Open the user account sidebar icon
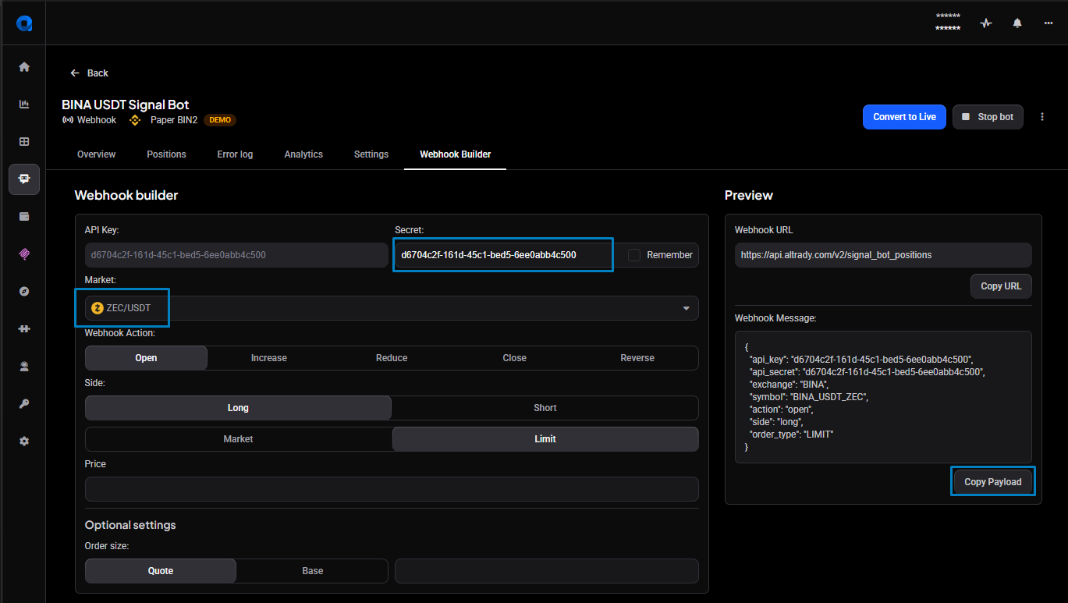 24,366
